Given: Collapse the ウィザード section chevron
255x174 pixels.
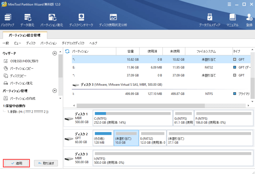Looking at the screenshot, I should [55, 53].
